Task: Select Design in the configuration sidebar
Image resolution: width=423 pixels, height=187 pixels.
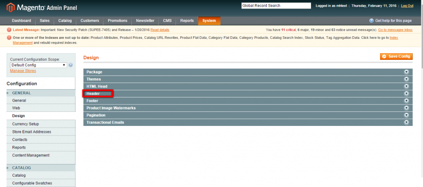Action: coord(41,116)
